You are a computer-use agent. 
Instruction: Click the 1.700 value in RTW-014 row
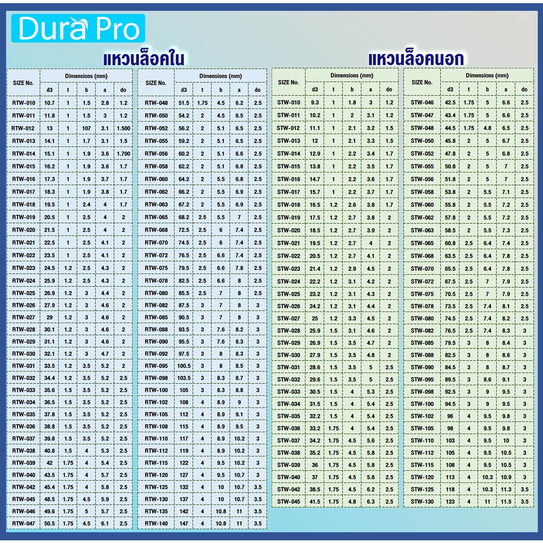124,154
